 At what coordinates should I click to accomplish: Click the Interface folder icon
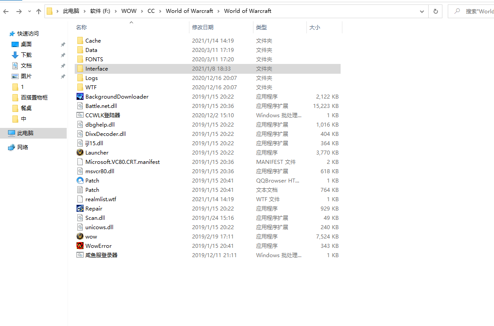(80, 69)
